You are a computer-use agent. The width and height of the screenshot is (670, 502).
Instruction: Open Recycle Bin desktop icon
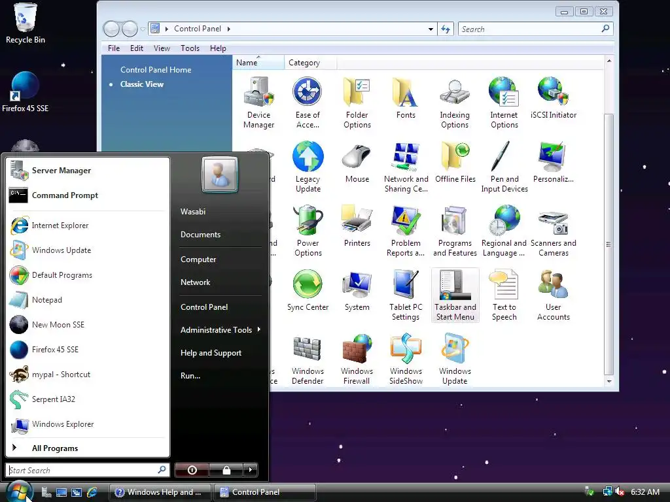click(x=26, y=24)
